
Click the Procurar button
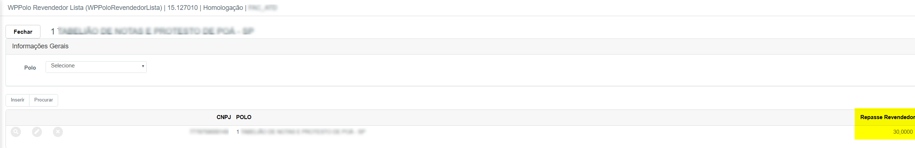pyautogui.click(x=43, y=100)
